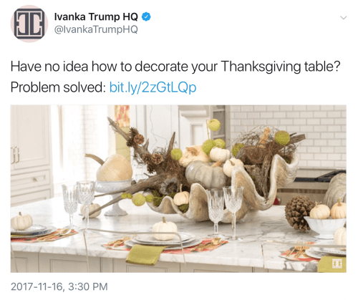Click the logo watermark in photo corner
The height and width of the screenshot is (300, 358).
point(337,263)
